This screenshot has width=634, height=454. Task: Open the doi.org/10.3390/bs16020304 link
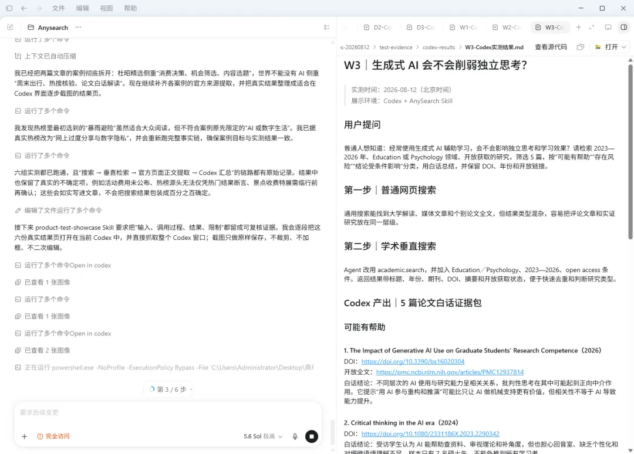[x=413, y=361]
